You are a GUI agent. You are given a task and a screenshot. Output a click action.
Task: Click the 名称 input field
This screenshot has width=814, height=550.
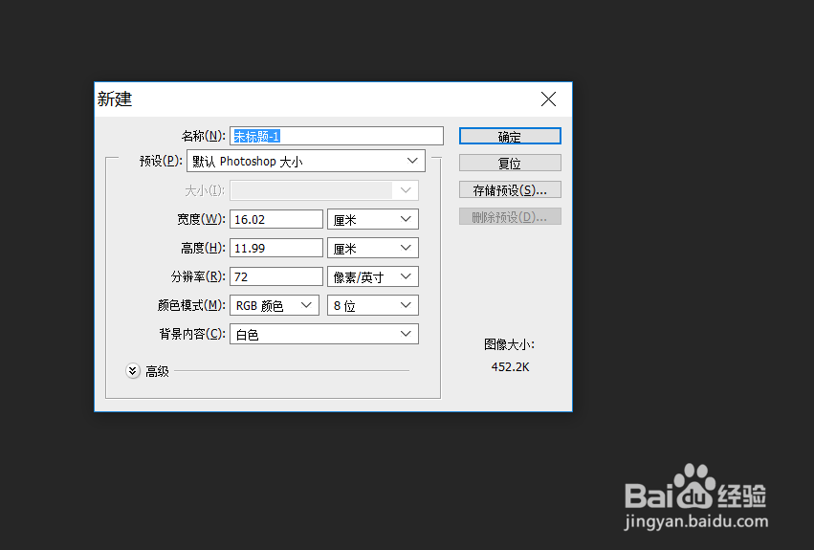[x=337, y=136]
